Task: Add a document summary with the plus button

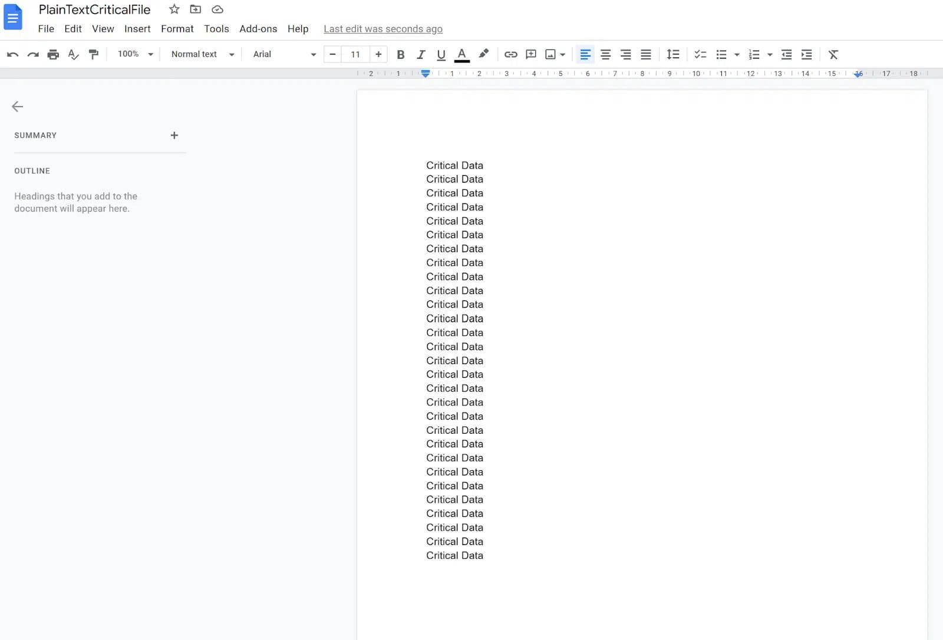Action: click(x=174, y=135)
